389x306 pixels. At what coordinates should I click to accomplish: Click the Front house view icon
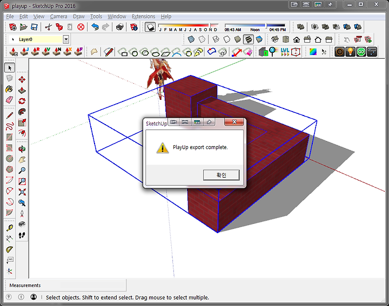click(297, 39)
